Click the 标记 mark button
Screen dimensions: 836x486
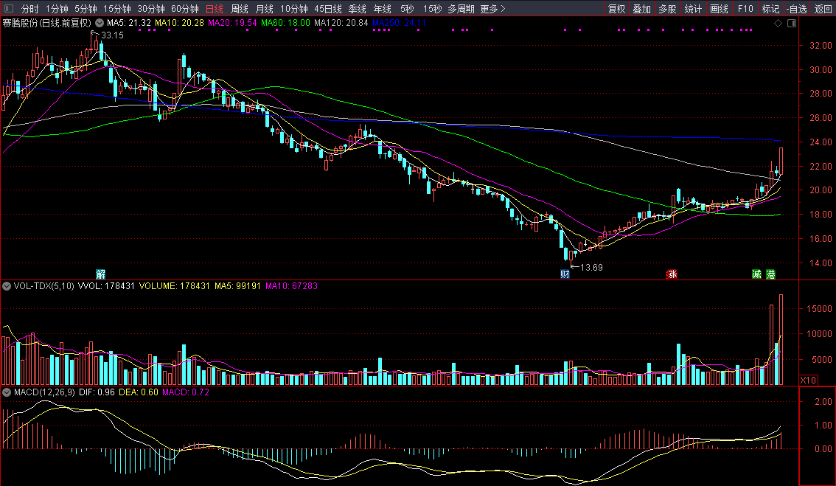[x=770, y=9]
